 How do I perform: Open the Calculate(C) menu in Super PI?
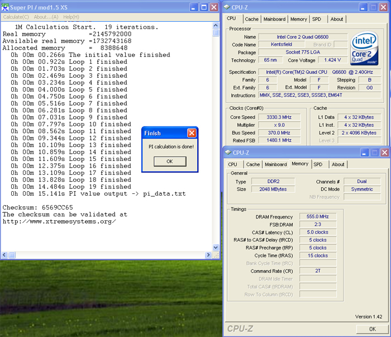coord(16,17)
